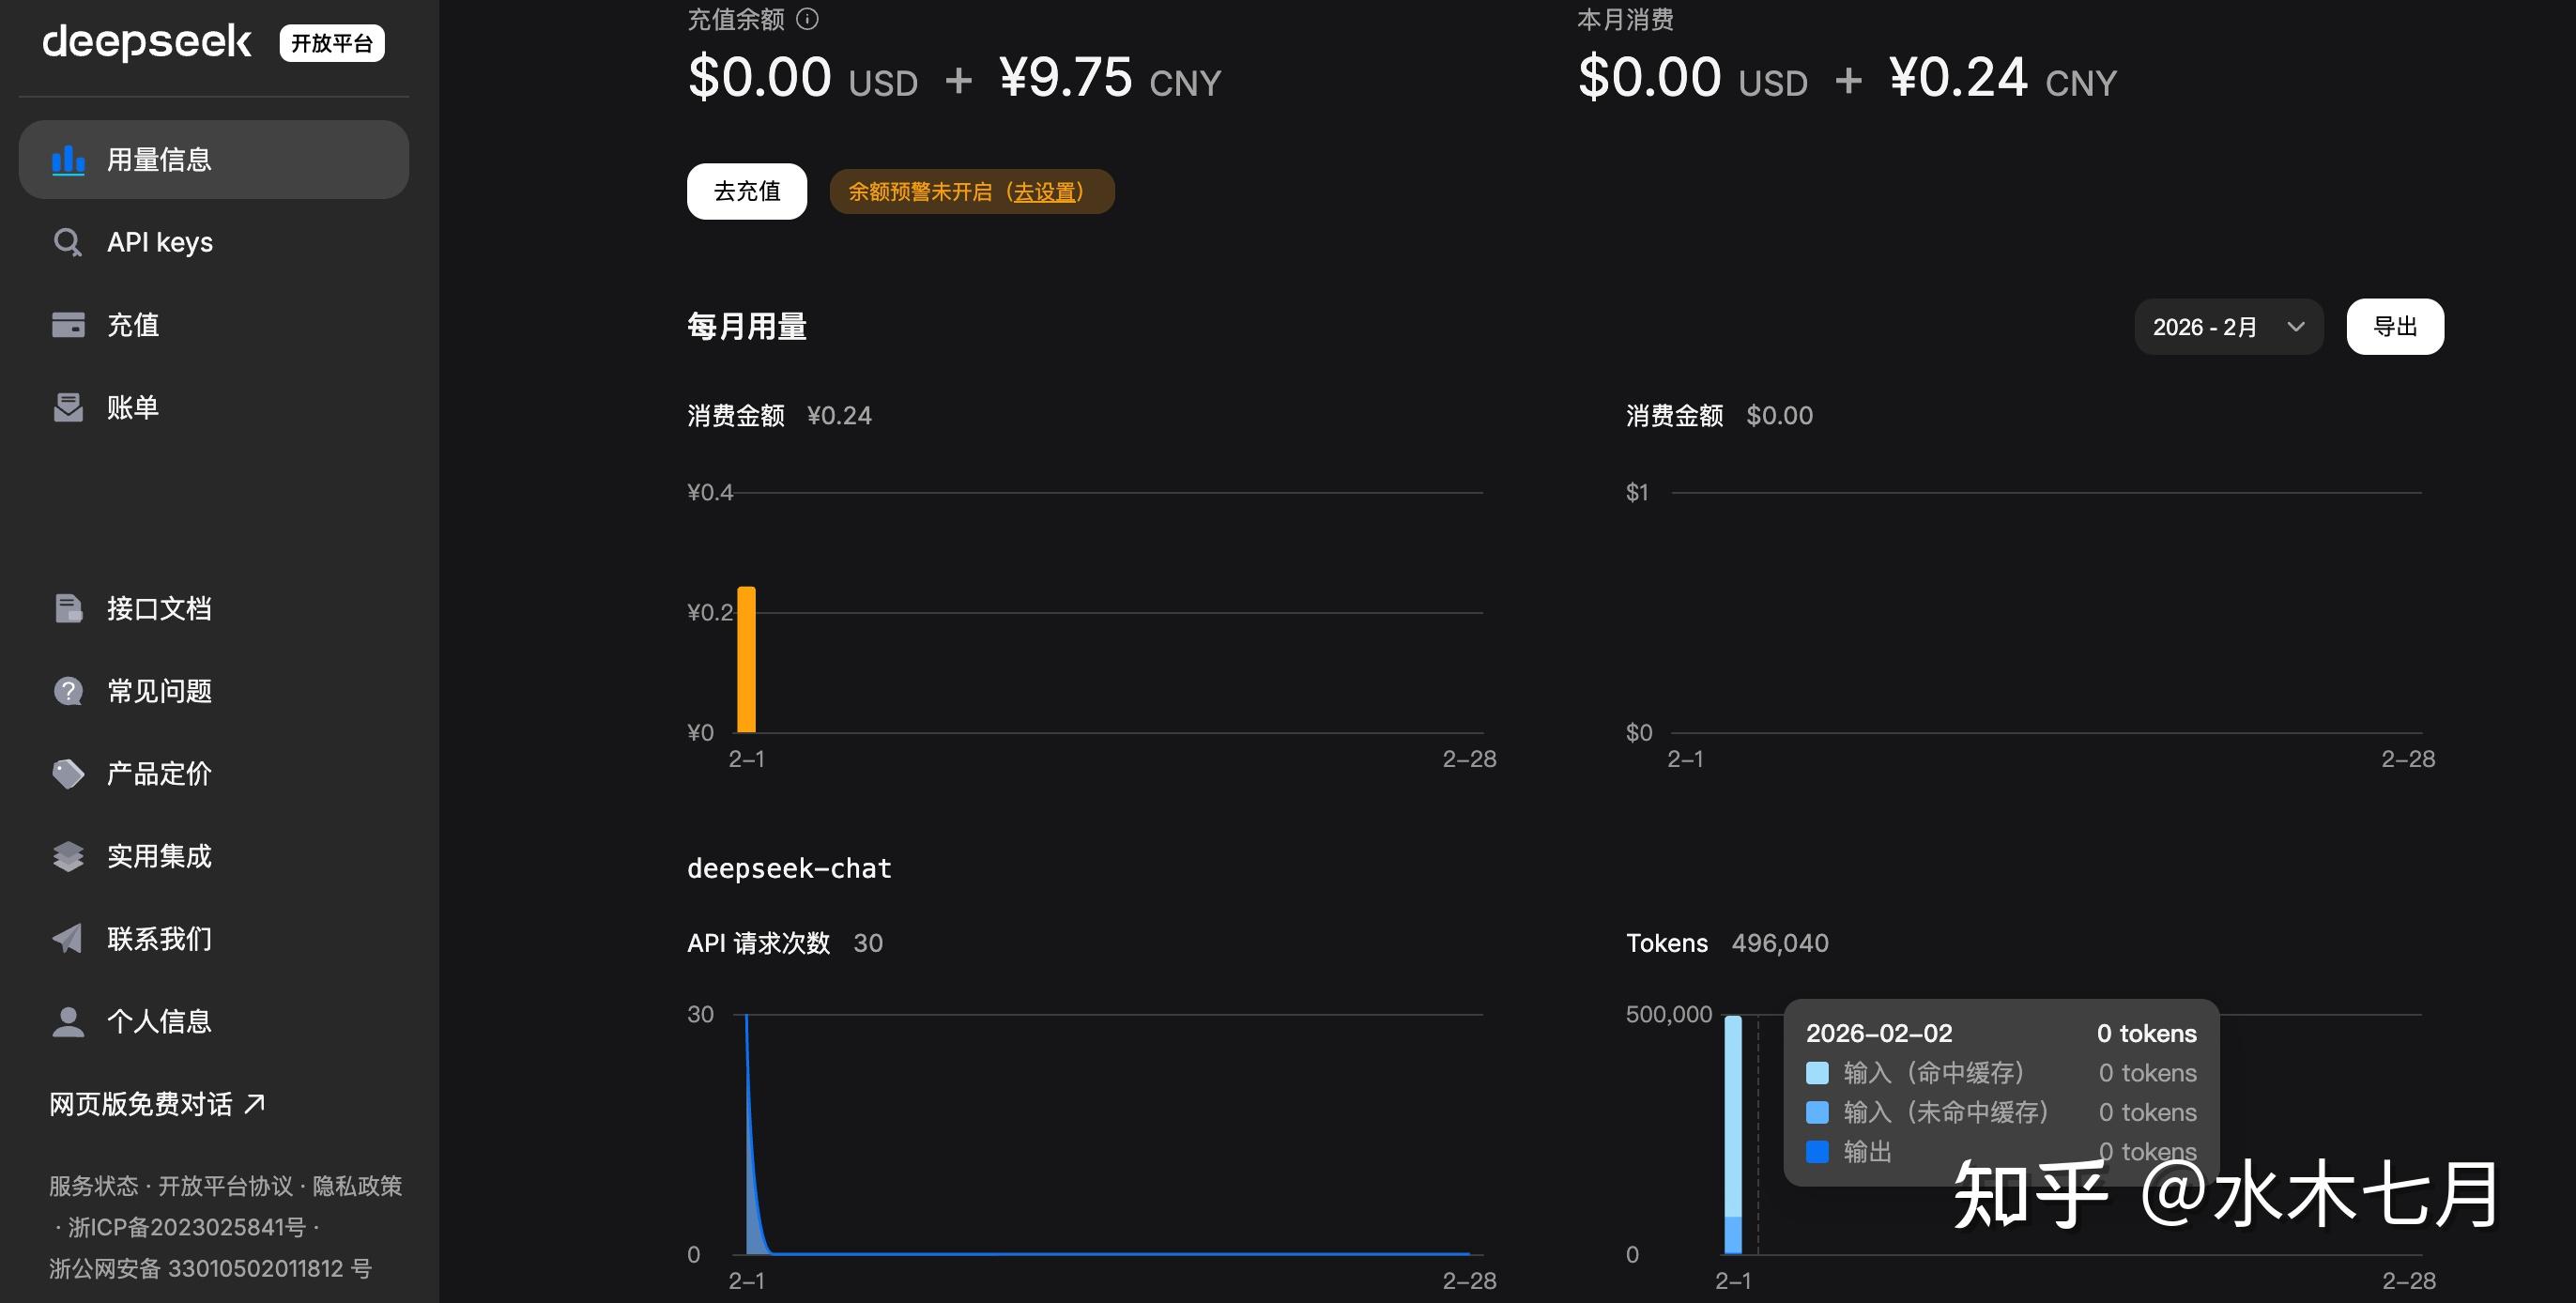This screenshot has height=1303, width=2576.
Task: Click the 去充值 recharge button
Action: pos(746,191)
